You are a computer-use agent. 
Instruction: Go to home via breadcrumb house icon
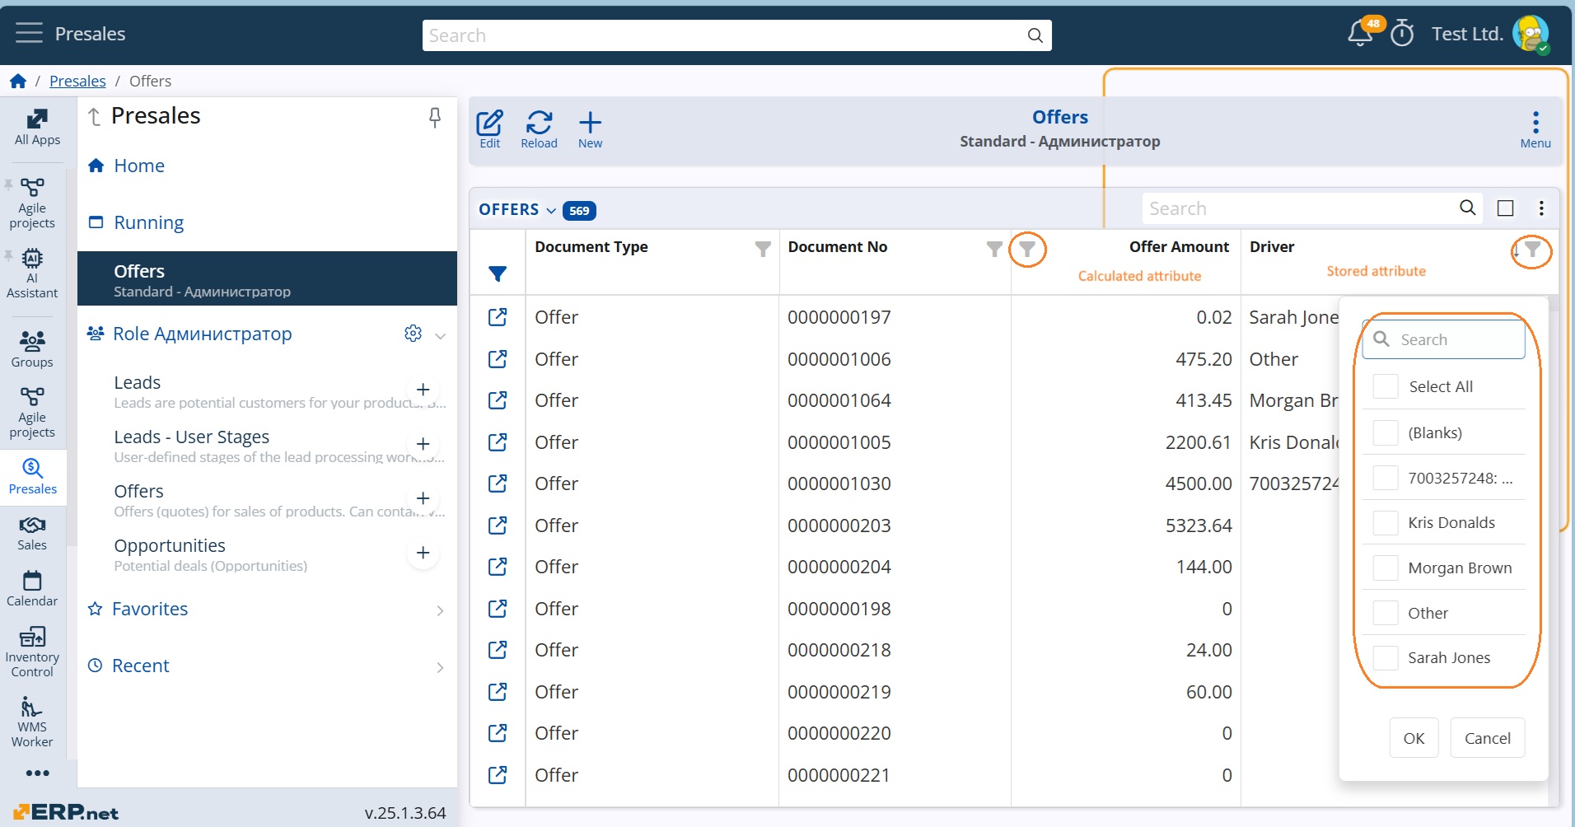pyautogui.click(x=18, y=81)
